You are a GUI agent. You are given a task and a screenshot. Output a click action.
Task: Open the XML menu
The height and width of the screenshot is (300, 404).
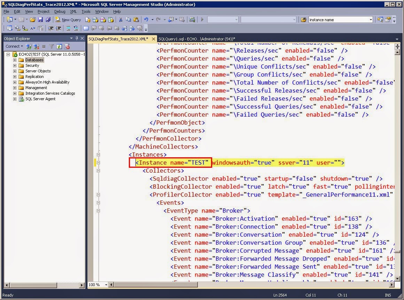pos(73,11)
